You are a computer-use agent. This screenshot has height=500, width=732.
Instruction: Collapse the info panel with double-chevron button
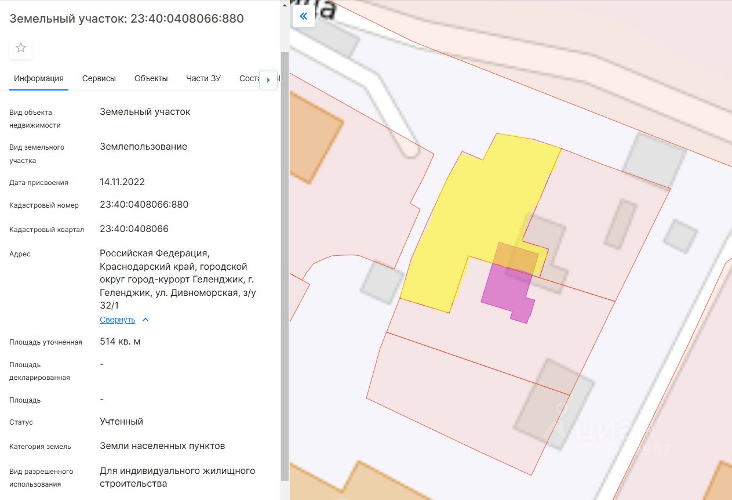coord(303,16)
